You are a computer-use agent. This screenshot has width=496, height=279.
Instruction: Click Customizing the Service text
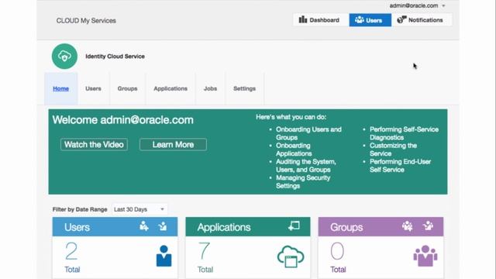[393, 150]
